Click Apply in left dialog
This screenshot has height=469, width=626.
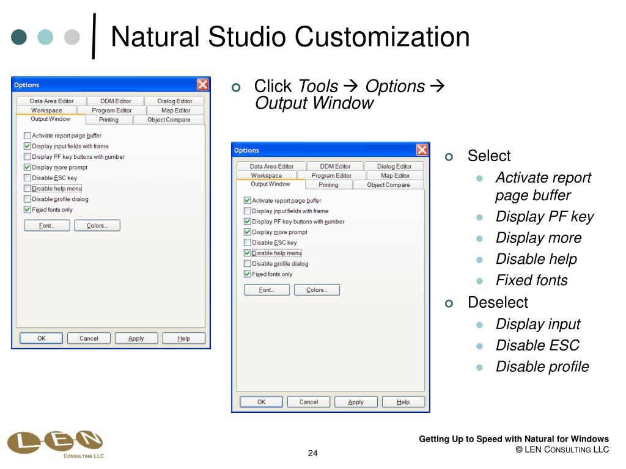(136, 338)
